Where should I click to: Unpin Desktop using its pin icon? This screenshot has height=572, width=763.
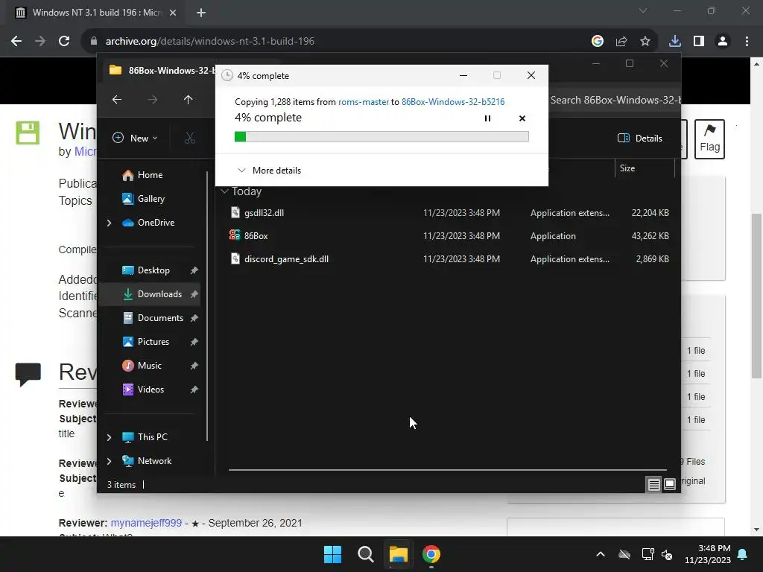194,270
